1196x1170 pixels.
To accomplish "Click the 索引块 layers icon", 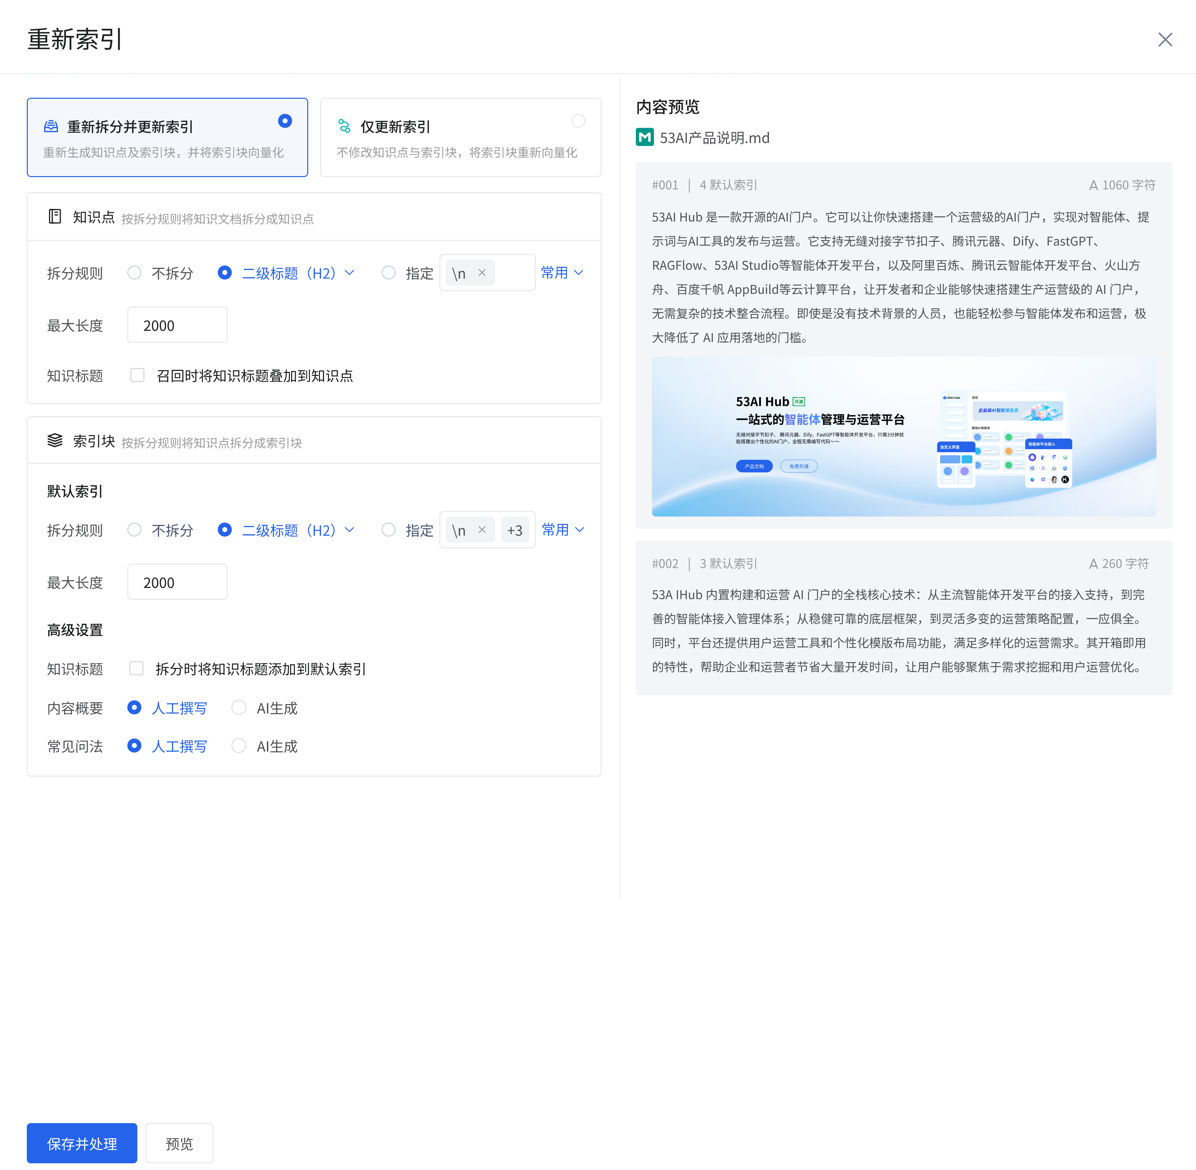I will click(55, 440).
